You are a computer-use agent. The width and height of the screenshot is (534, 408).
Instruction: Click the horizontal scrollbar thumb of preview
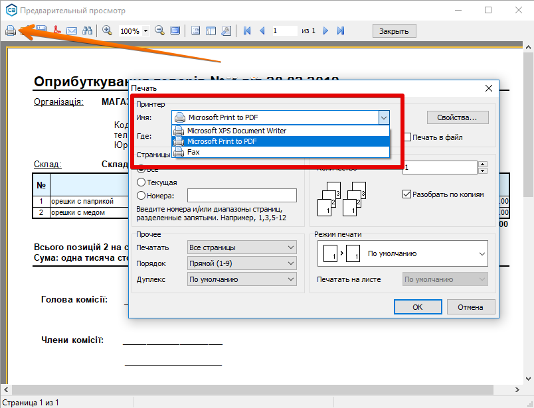pos(253,389)
